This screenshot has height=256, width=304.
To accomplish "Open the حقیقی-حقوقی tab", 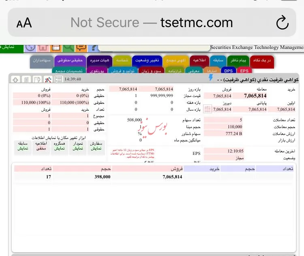I will click(x=70, y=61).
